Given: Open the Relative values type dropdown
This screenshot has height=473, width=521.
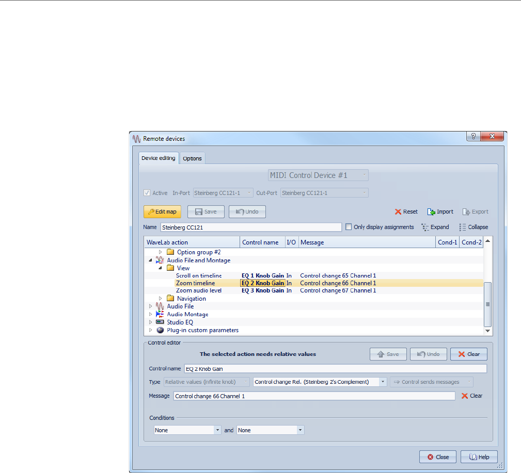Looking at the screenshot, I should coord(207,382).
